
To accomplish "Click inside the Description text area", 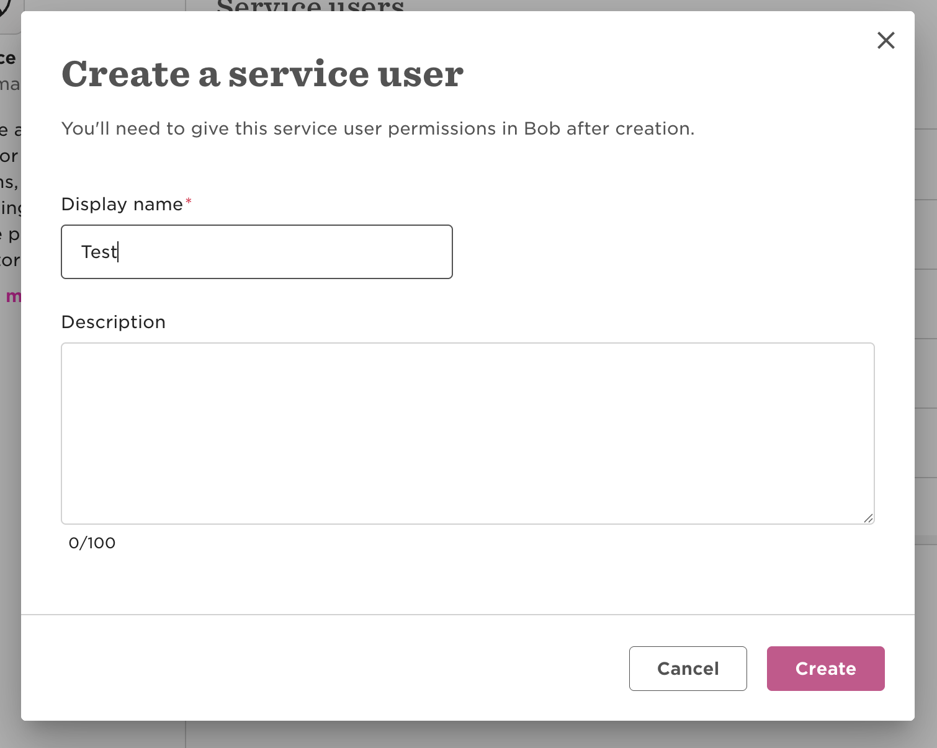I will tap(467, 433).
